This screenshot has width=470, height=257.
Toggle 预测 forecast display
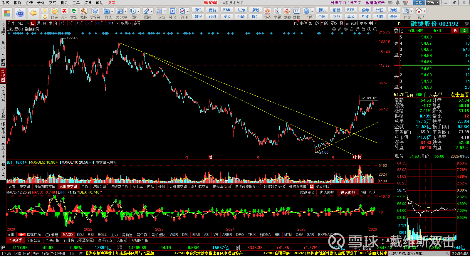click(x=354, y=23)
